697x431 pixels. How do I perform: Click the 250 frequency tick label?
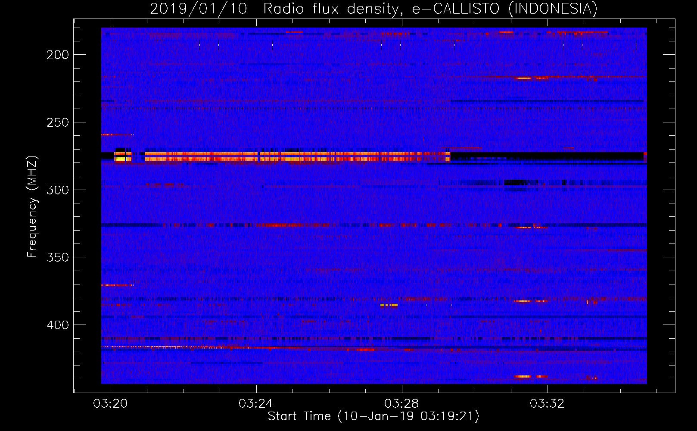pos(58,122)
